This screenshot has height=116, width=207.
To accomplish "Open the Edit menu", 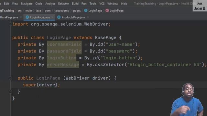I will (6, 4).
